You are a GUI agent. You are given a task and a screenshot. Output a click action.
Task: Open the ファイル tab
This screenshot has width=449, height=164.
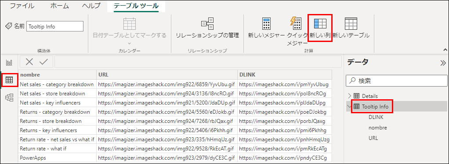pos(22,5)
